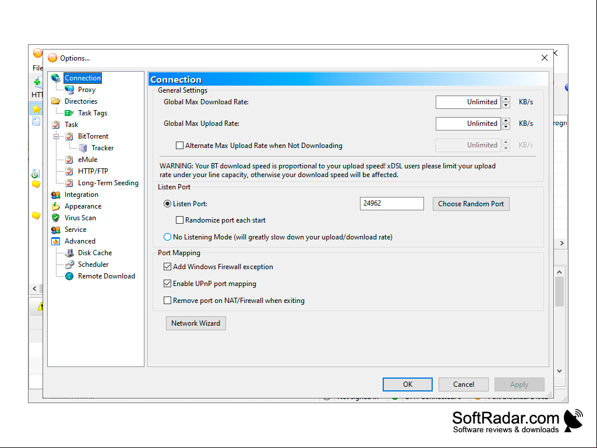
Task: Click the Directories folder icon
Action: pyautogui.click(x=55, y=101)
